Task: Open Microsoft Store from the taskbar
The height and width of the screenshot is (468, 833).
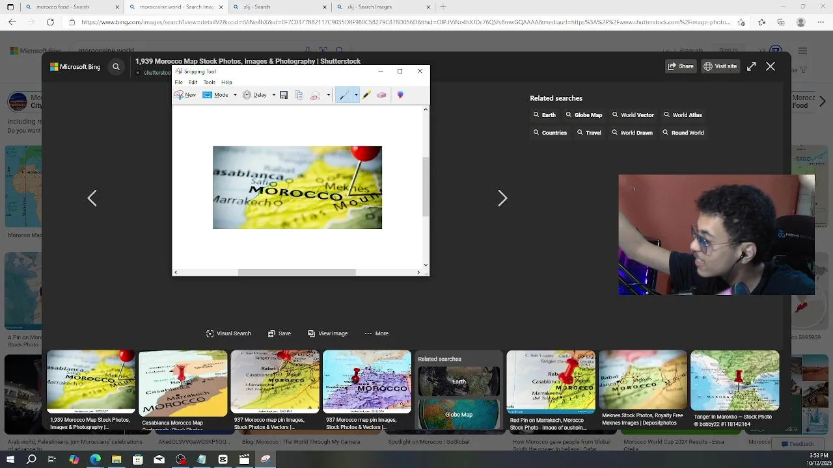Action: (x=138, y=460)
